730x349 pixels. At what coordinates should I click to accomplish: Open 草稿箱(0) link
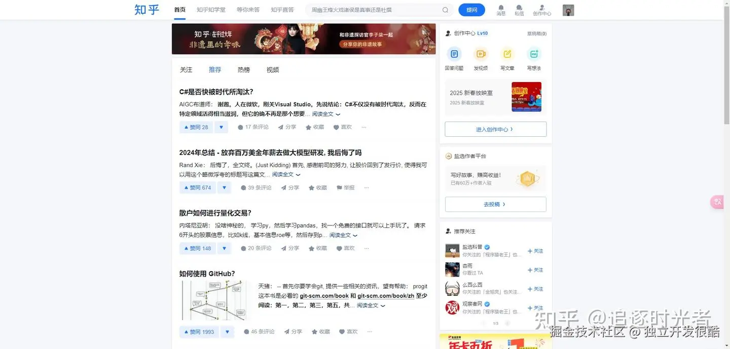(537, 33)
